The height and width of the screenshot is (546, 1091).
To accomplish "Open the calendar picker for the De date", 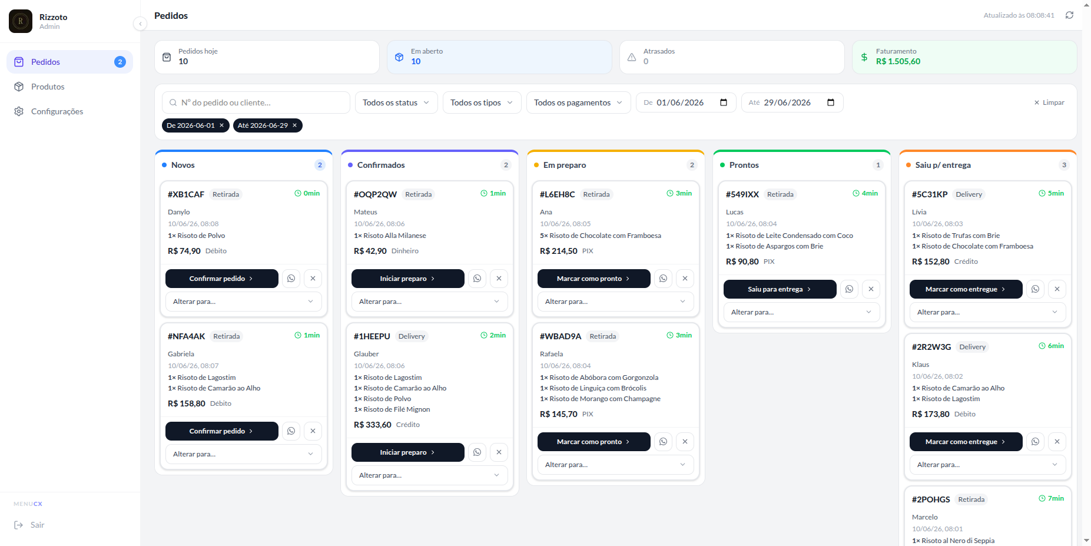I will [724, 102].
